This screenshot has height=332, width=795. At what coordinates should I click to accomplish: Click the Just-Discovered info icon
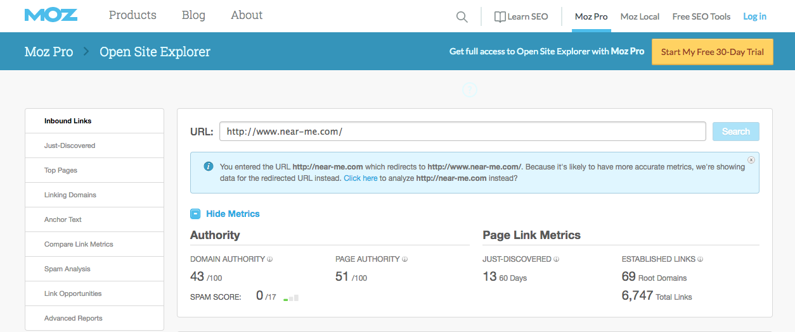557,259
